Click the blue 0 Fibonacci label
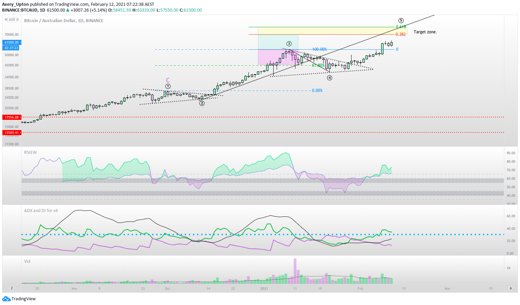 point(397,49)
